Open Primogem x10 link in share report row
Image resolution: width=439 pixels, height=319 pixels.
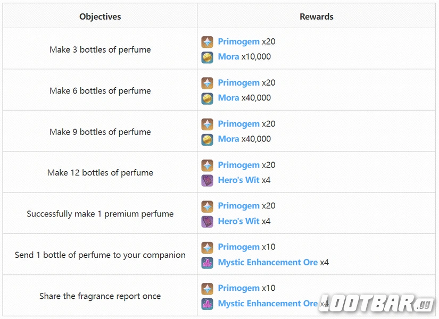coord(238,288)
